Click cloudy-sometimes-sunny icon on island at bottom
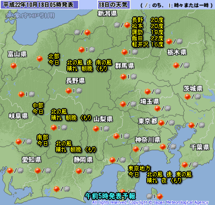This screenshot has width=215, height=205. click(x=155, y=196)
